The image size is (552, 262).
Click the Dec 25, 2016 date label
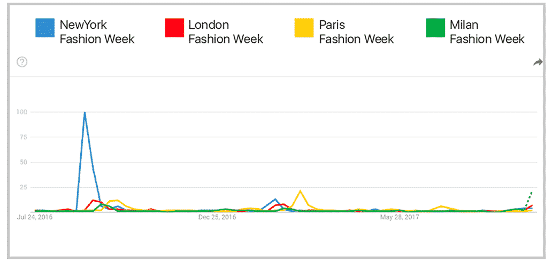(217, 218)
